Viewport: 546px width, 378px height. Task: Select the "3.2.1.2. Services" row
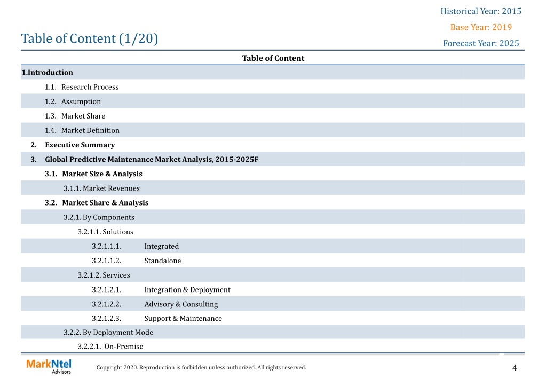click(273, 275)
